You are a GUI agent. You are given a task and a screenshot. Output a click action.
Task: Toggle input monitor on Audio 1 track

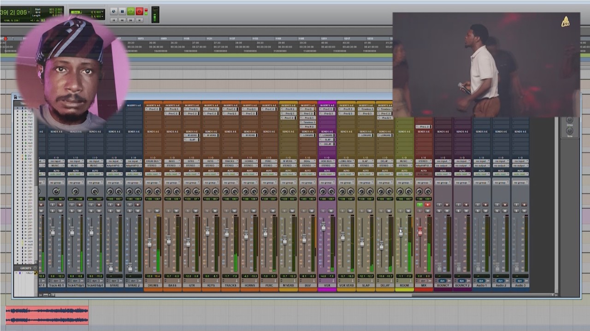point(478,205)
